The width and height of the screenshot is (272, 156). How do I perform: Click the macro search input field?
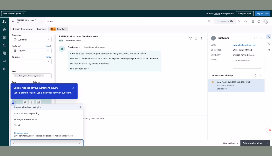[x=47, y=143]
